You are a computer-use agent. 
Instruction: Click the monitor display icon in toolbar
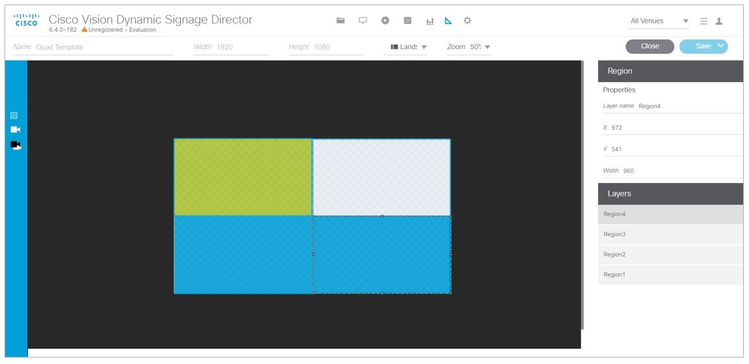363,21
